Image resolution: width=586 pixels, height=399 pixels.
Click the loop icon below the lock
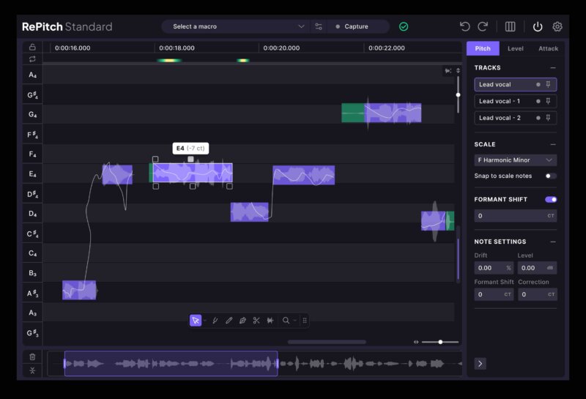click(32, 59)
